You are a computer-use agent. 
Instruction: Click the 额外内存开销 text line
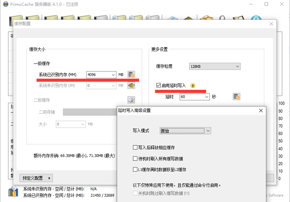tap(74, 156)
